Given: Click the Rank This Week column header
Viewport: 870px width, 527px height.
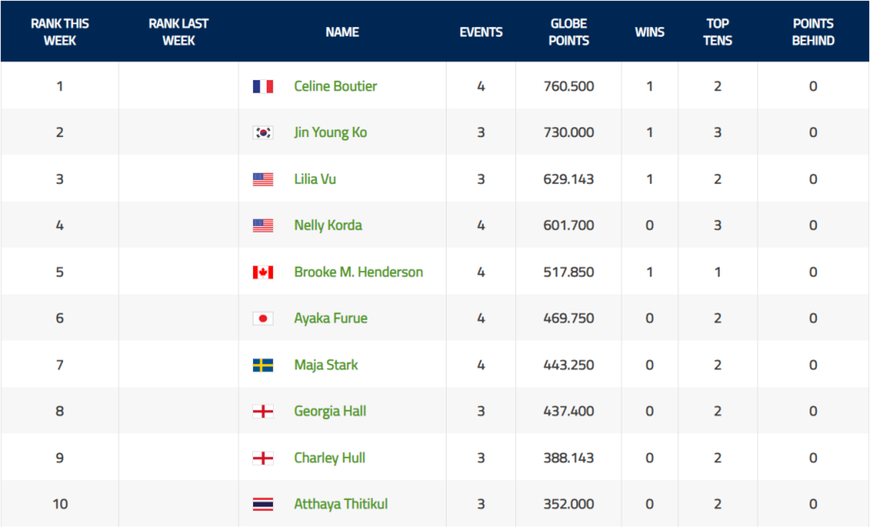Looking at the screenshot, I should (59, 32).
